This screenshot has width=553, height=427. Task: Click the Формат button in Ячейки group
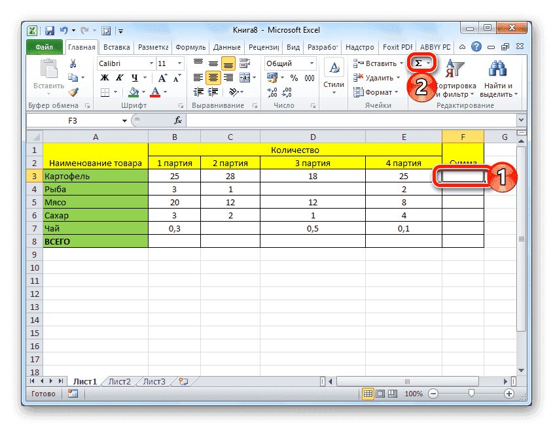click(374, 92)
